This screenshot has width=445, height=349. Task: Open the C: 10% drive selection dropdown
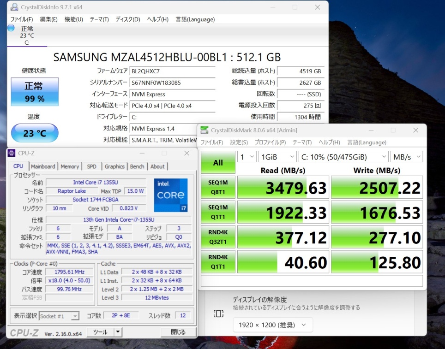tap(343, 157)
